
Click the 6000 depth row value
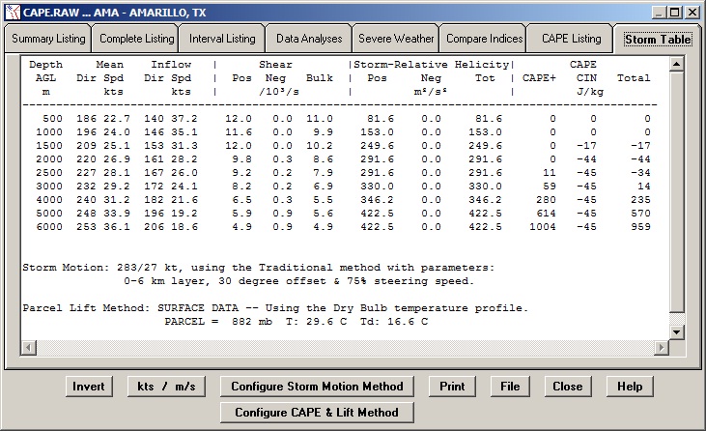(49, 227)
